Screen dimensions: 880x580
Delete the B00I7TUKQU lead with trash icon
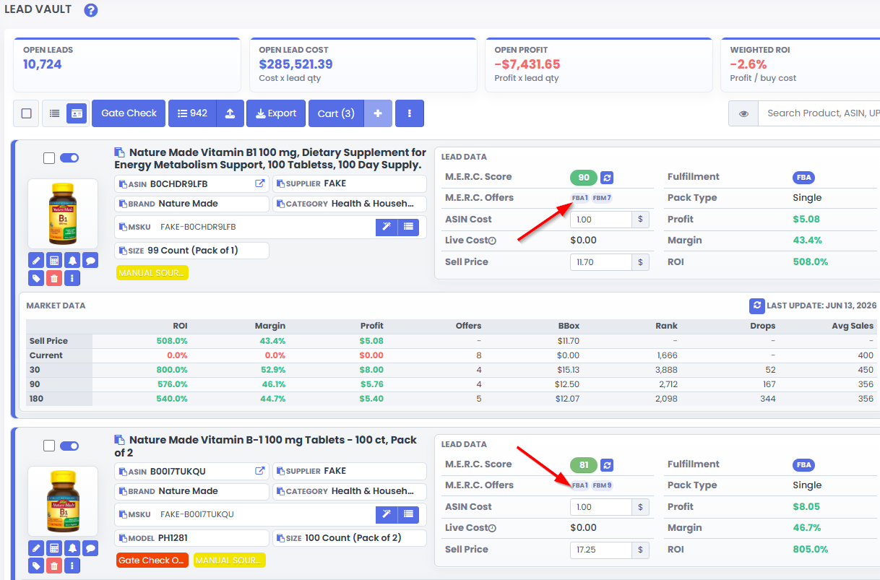[x=54, y=566]
